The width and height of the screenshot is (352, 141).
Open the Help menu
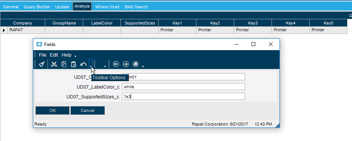66,55
